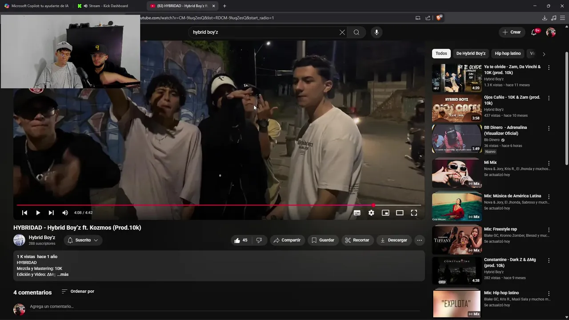The height and width of the screenshot is (320, 569).
Task: Open Ordenar por sort menu
Action: [78, 292]
